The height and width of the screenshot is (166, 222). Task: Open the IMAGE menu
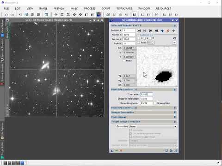coord(43,8)
